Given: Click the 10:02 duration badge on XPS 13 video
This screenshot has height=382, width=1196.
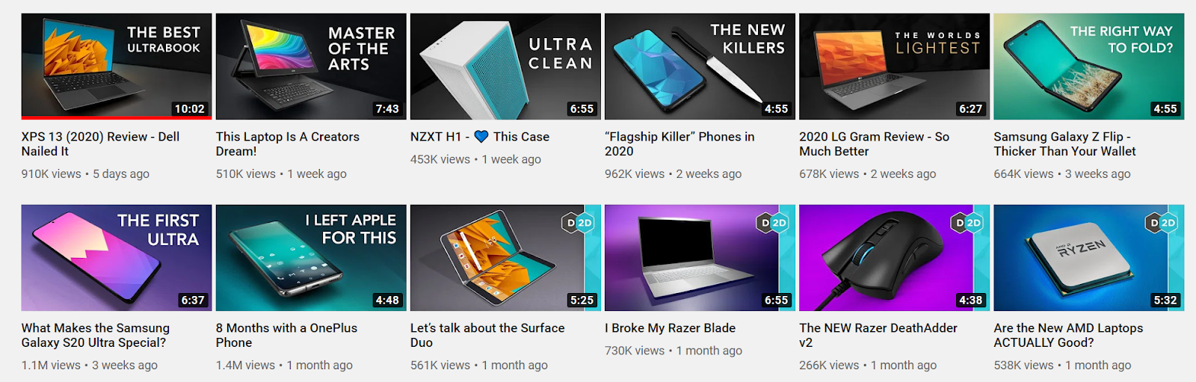Looking at the screenshot, I should pos(189,108).
